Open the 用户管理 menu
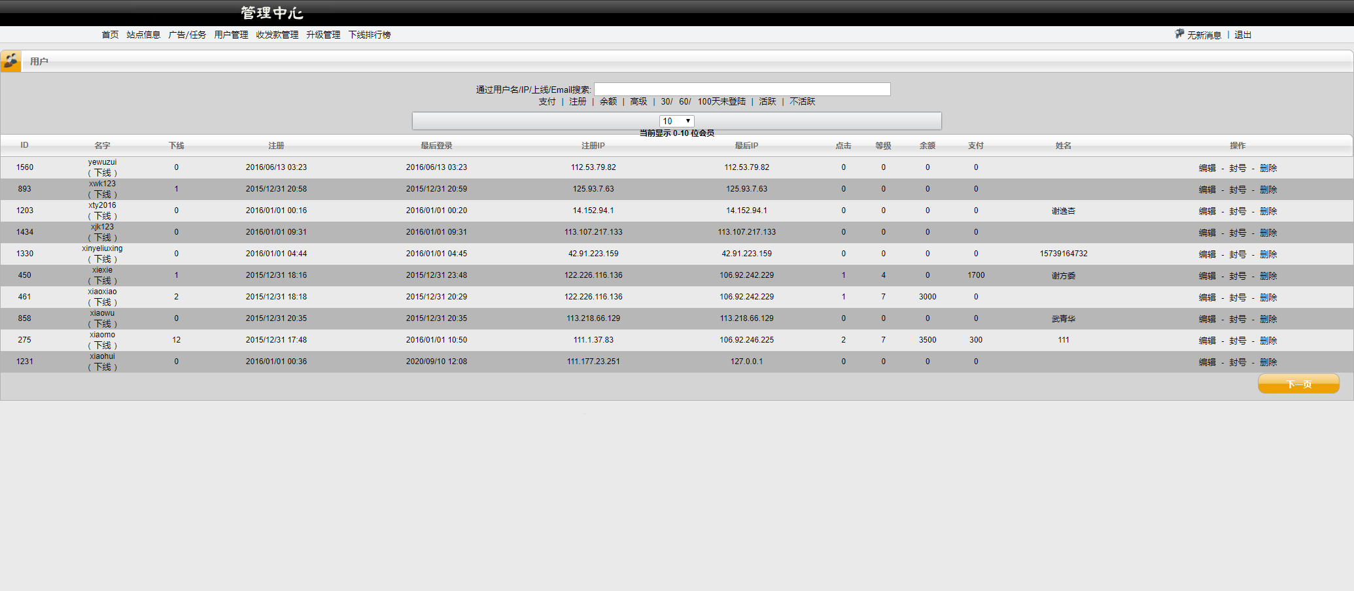The height and width of the screenshot is (591, 1354). point(231,35)
